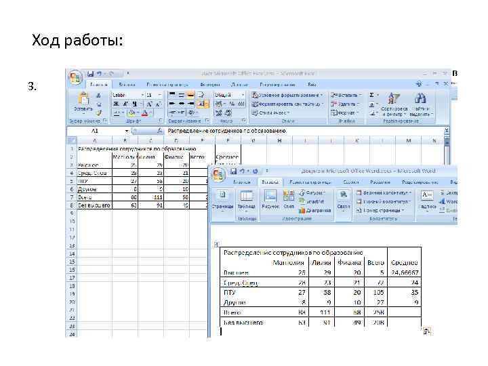This screenshot has height=366, width=488.
Task: Decrease font size in Excel
Action: pyautogui.click(x=158, y=104)
